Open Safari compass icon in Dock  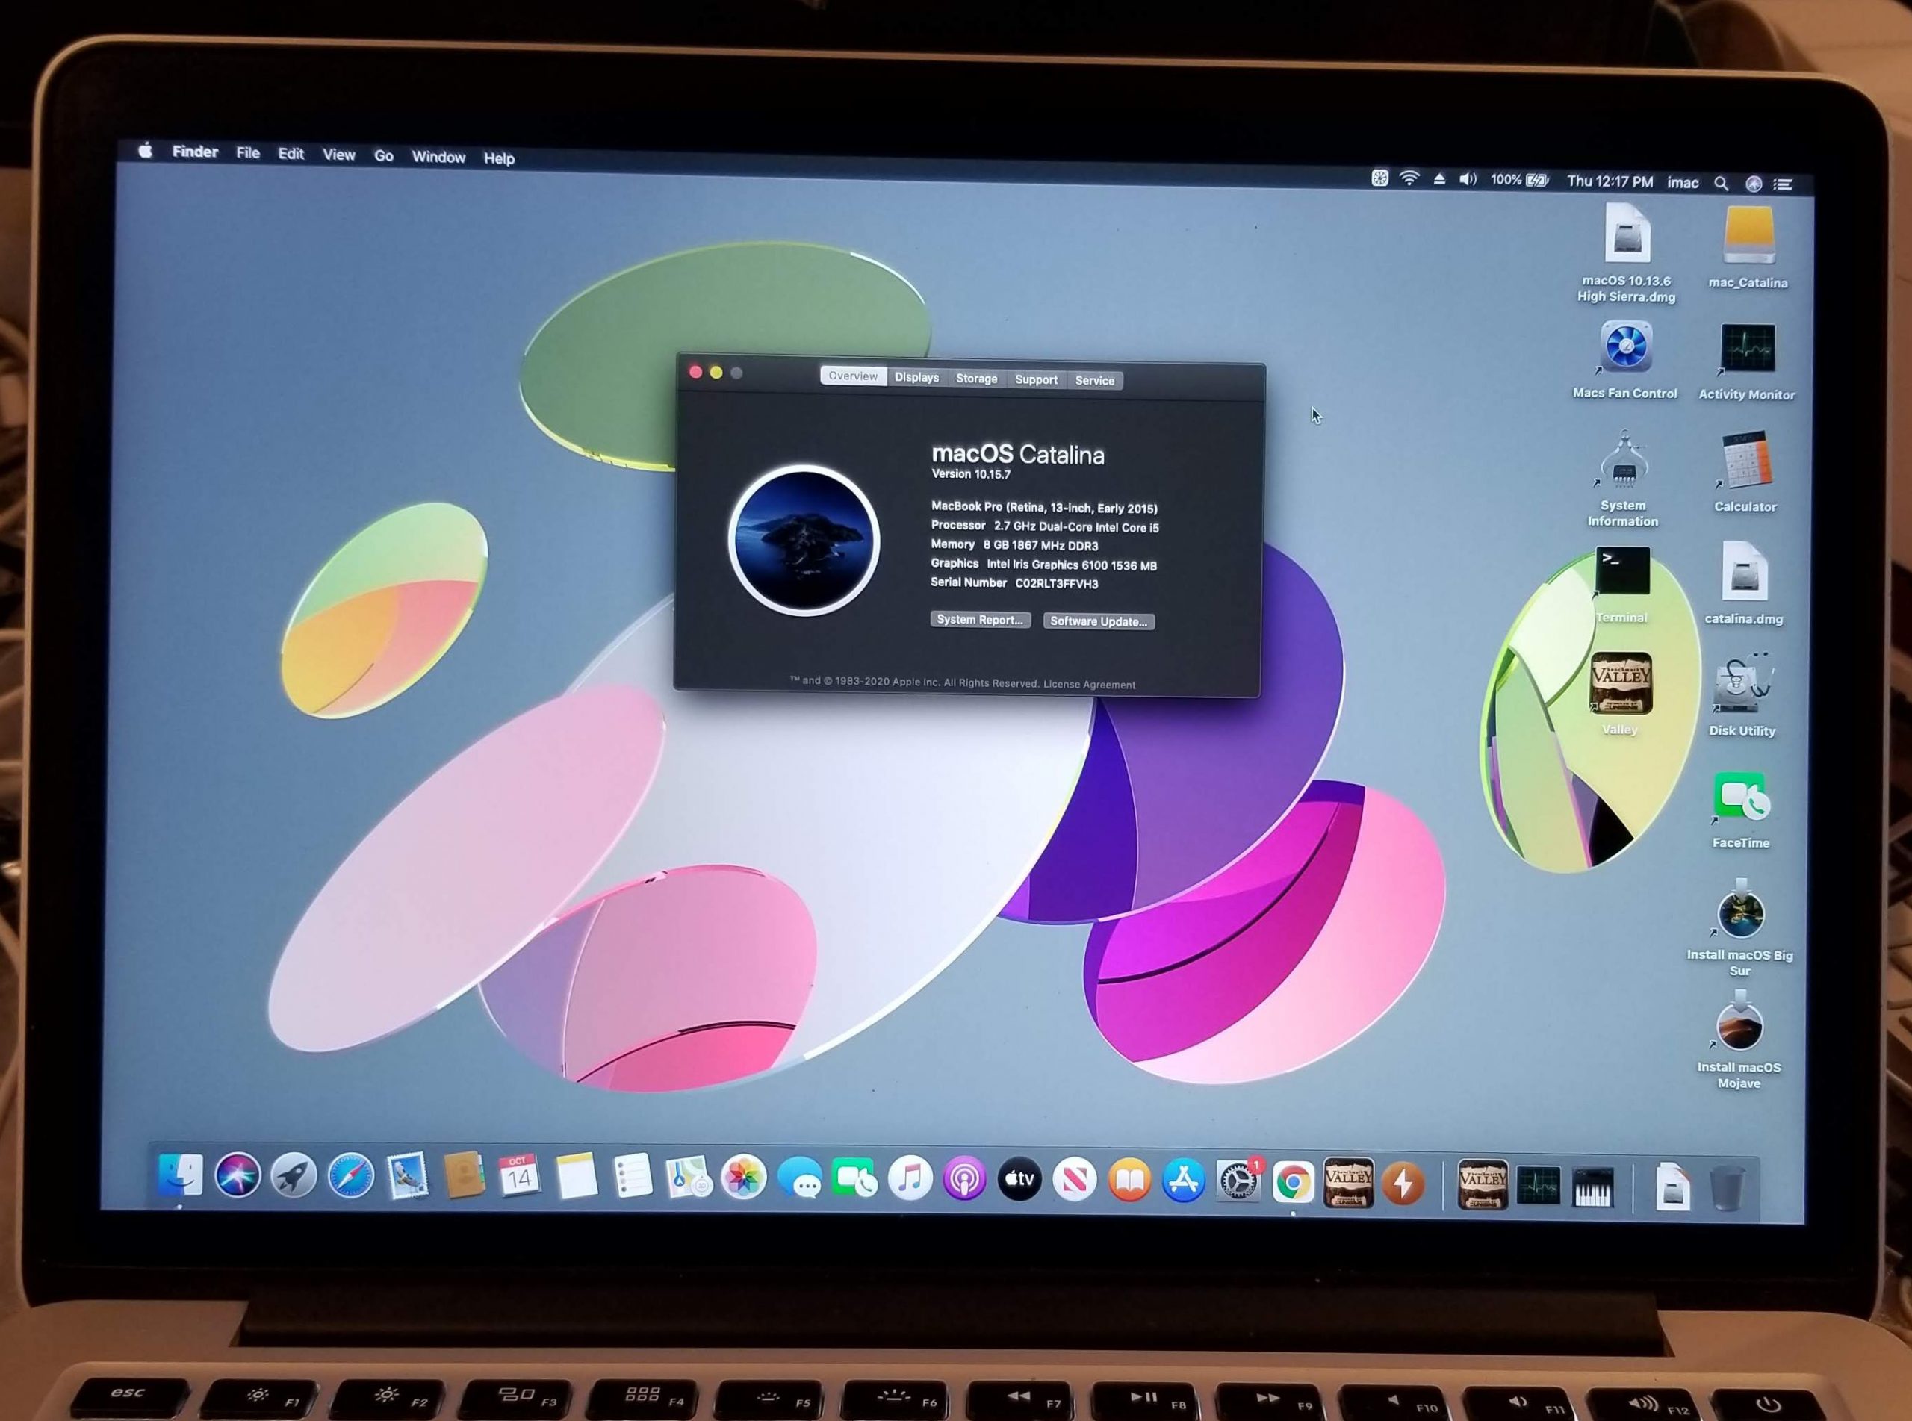[351, 1176]
